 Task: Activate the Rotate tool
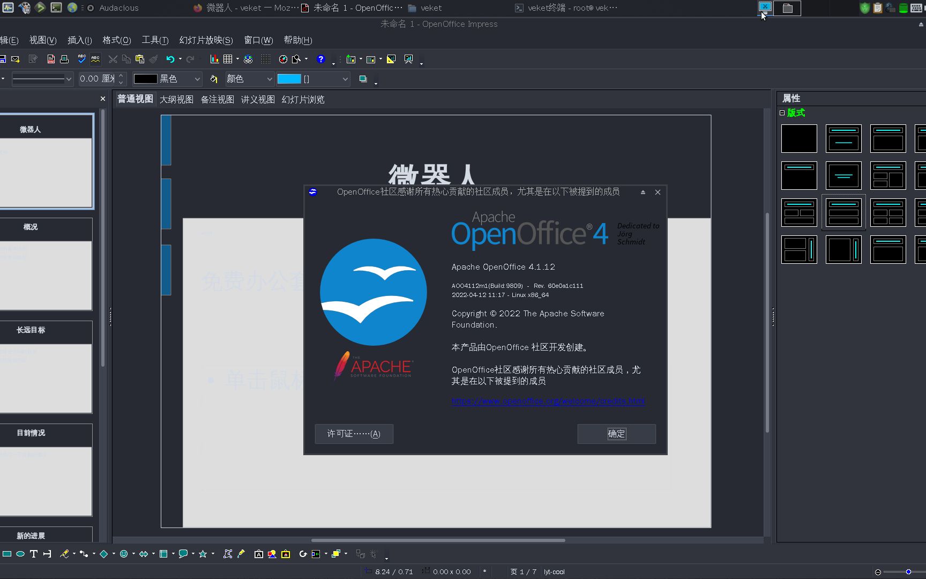pos(303,554)
